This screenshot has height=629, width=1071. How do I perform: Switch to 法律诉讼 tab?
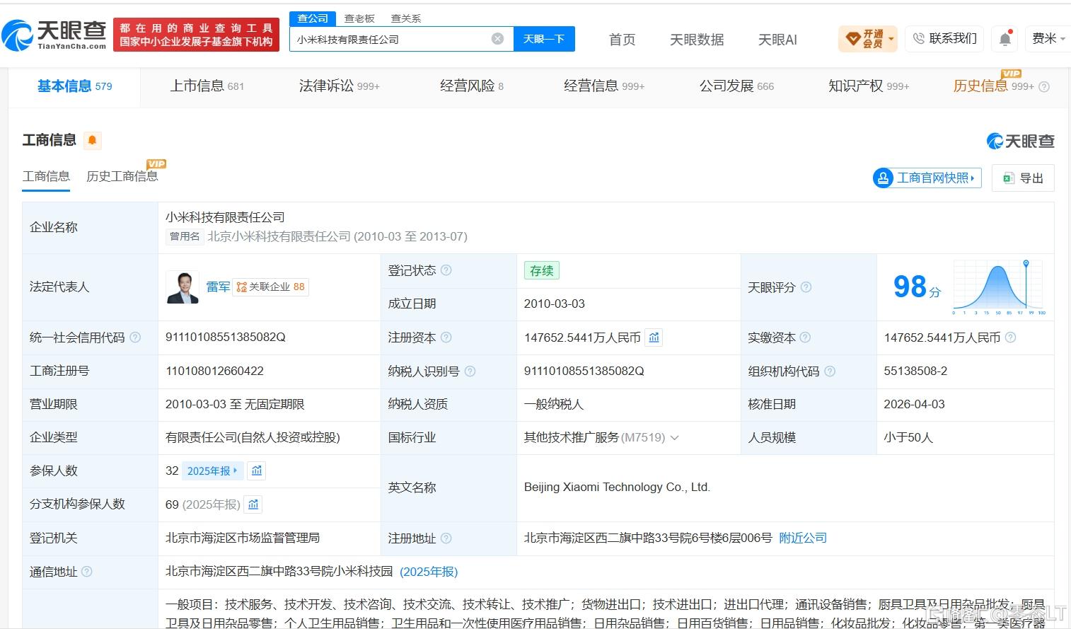pyautogui.click(x=340, y=86)
